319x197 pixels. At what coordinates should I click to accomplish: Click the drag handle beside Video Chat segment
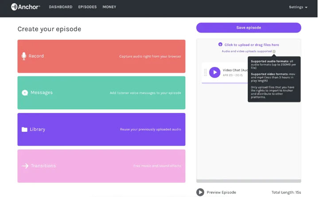[205, 72]
